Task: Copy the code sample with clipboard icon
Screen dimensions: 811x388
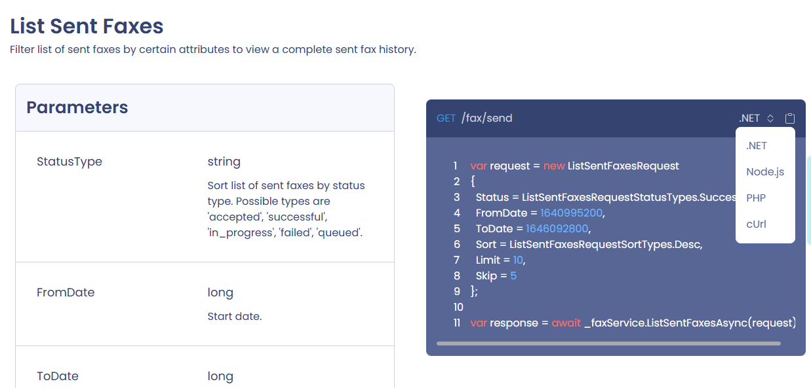Action: coord(790,118)
